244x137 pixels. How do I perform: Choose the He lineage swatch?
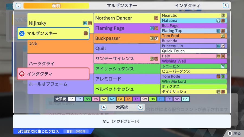click(185, 99)
